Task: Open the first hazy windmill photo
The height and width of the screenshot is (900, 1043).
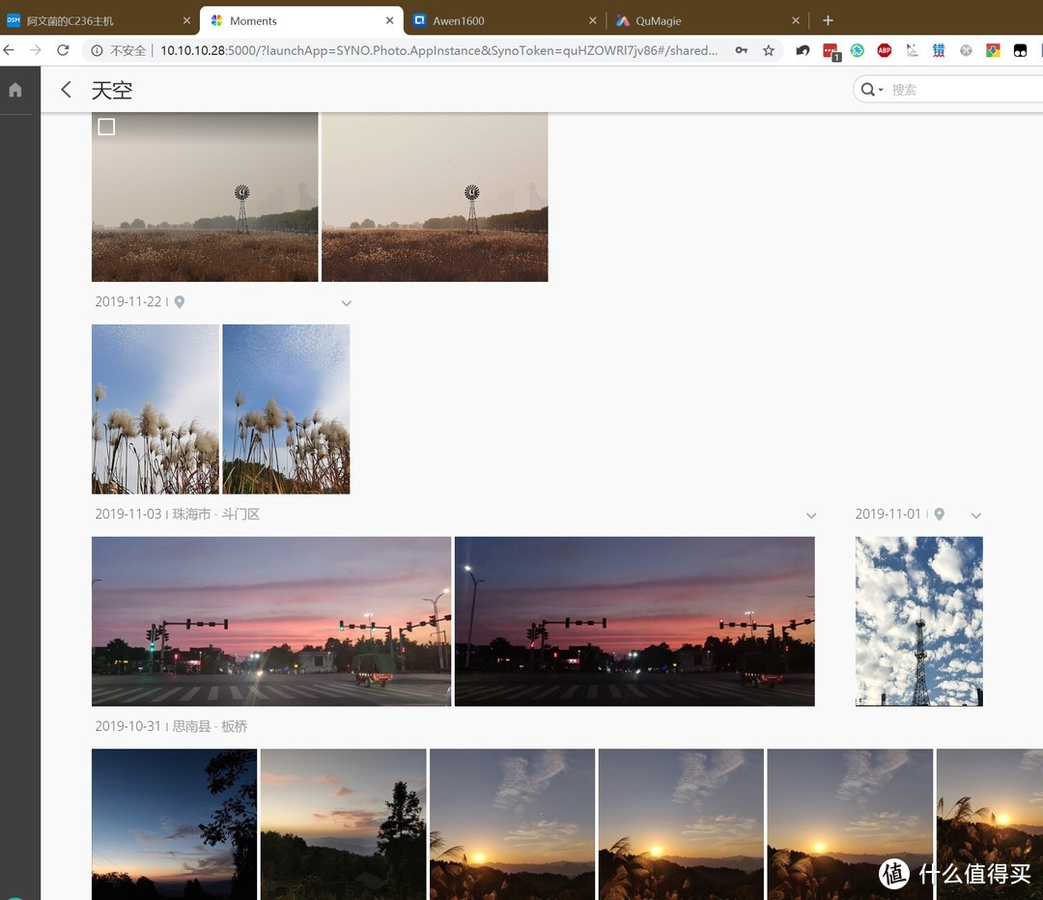Action: pyautogui.click(x=205, y=197)
